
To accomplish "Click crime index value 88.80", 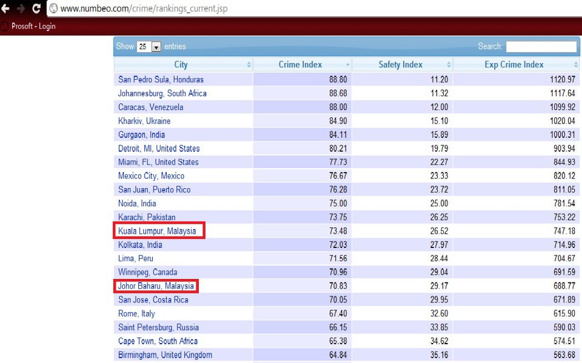I will (x=338, y=80).
